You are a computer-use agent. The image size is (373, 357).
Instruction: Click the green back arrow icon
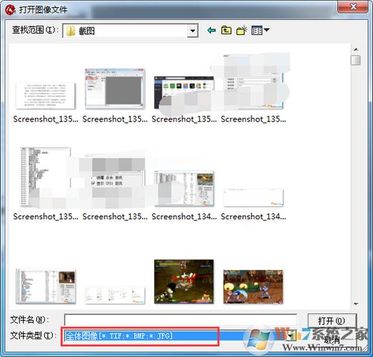click(212, 30)
